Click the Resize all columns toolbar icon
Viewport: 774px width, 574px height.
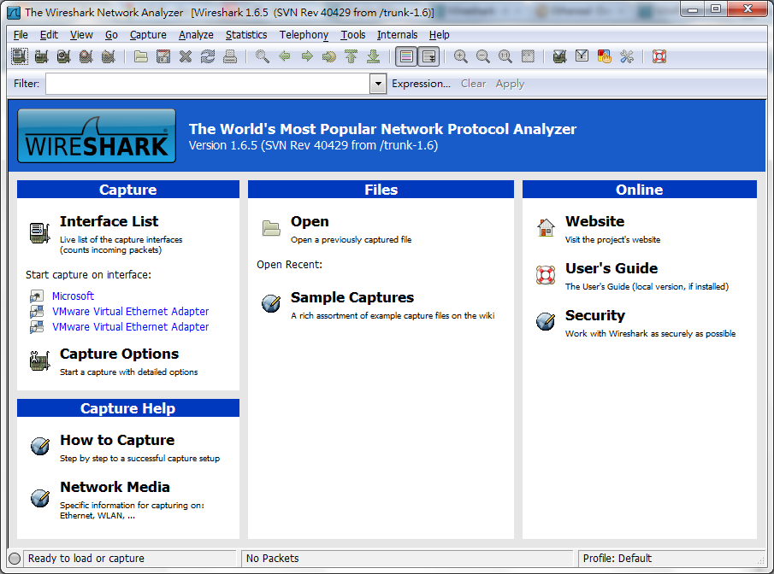pyautogui.click(x=528, y=56)
